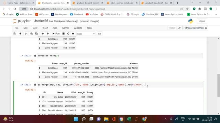Insert cell below with plus icon
The height and width of the screenshot is (123, 220).
tap(20, 33)
